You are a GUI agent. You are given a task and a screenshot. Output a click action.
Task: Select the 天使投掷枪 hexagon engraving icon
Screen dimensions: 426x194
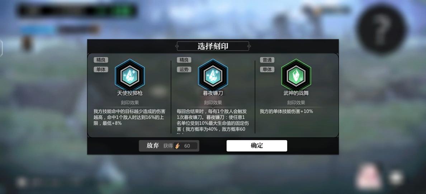[x=130, y=74]
